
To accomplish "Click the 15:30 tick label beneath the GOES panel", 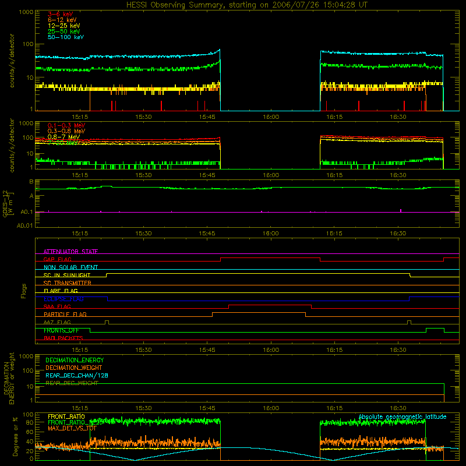I will point(143,234).
